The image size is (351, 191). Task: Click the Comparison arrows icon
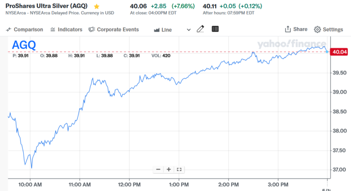(x=8, y=29)
